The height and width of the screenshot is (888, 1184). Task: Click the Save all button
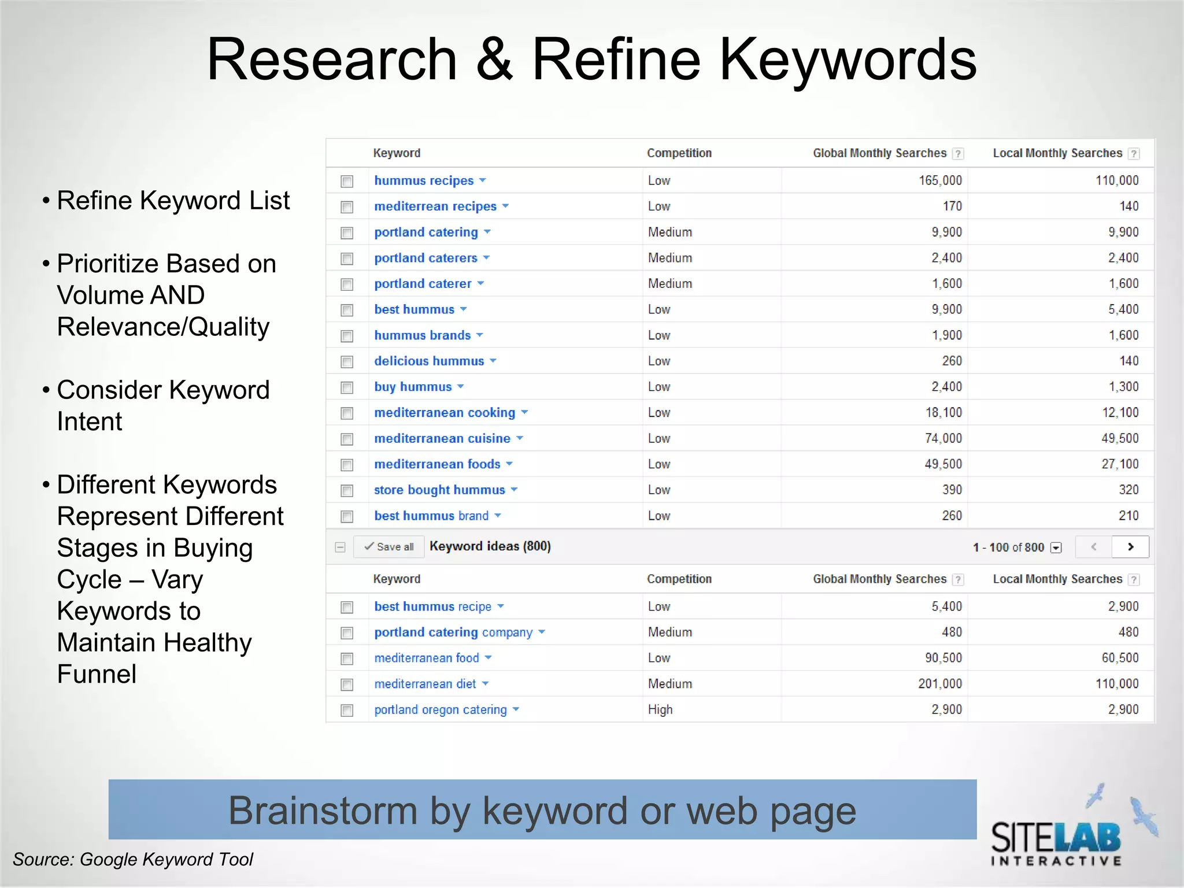pos(388,547)
